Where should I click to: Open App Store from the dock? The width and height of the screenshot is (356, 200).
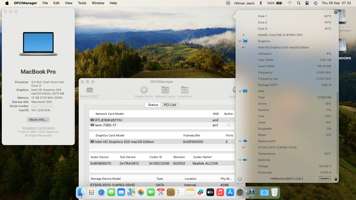tap(230, 192)
